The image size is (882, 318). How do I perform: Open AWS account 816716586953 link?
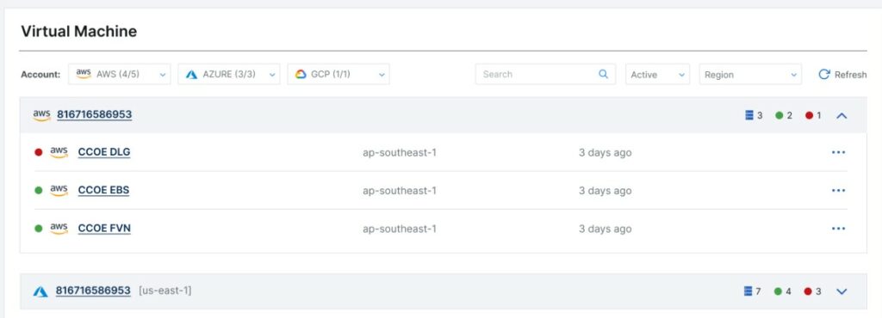coord(95,115)
